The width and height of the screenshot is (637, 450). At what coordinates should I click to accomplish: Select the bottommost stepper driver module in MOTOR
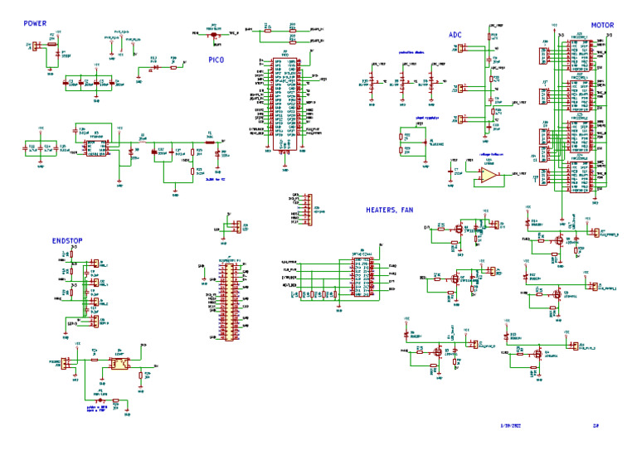coord(580,177)
